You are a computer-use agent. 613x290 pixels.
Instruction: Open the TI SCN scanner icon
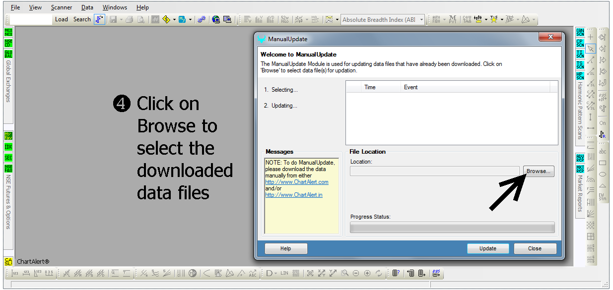click(x=580, y=55)
